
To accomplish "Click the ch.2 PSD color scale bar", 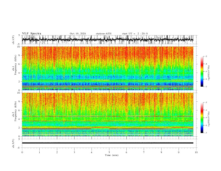I will tap(202, 118).
